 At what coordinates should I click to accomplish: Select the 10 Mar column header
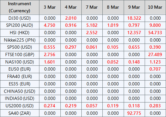(x=155, y=7)
